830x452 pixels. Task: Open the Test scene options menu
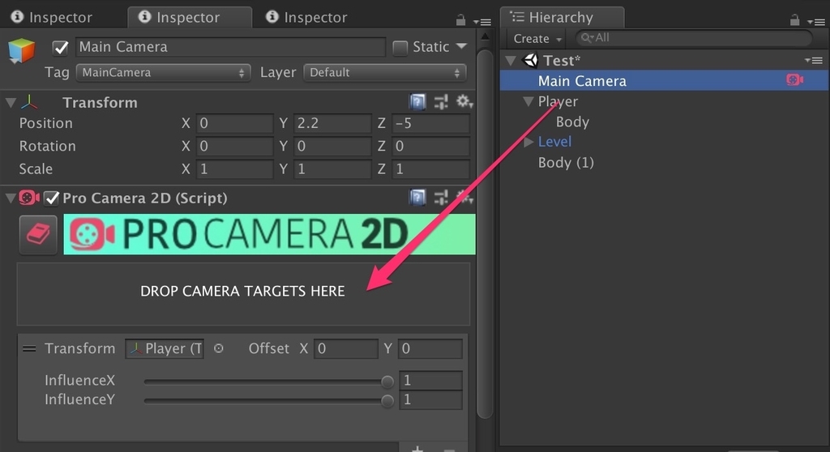814,60
